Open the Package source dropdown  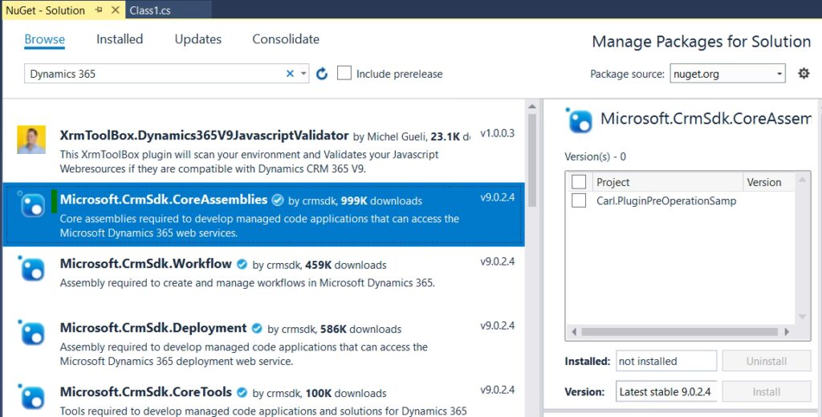[x=727, y=74]
